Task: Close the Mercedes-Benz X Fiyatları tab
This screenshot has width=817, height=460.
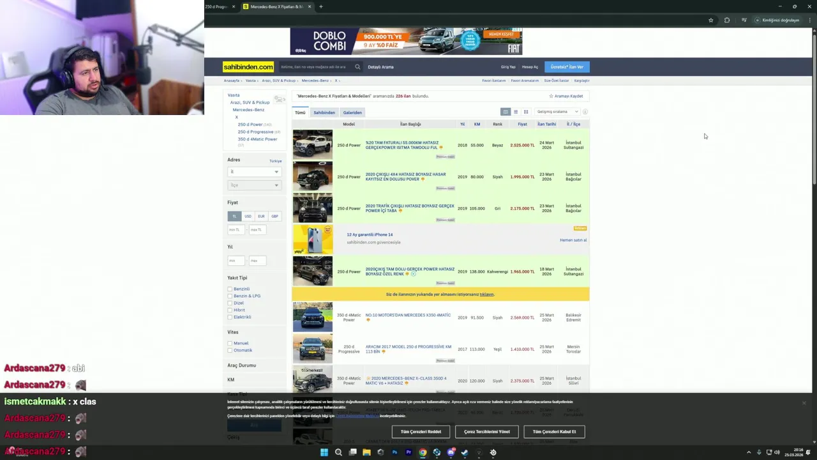Action: click(310, 6)
